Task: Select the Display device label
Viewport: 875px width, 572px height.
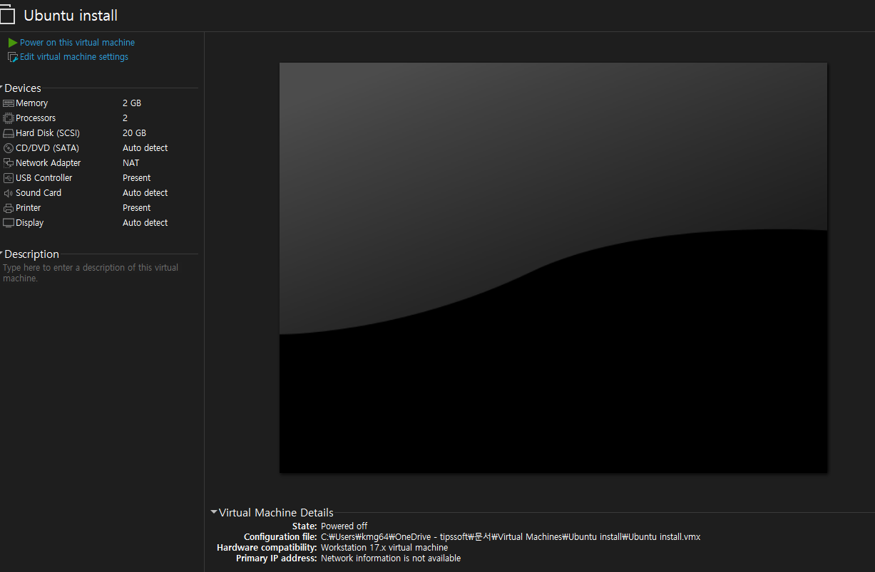Action: (x=30, y=223)
